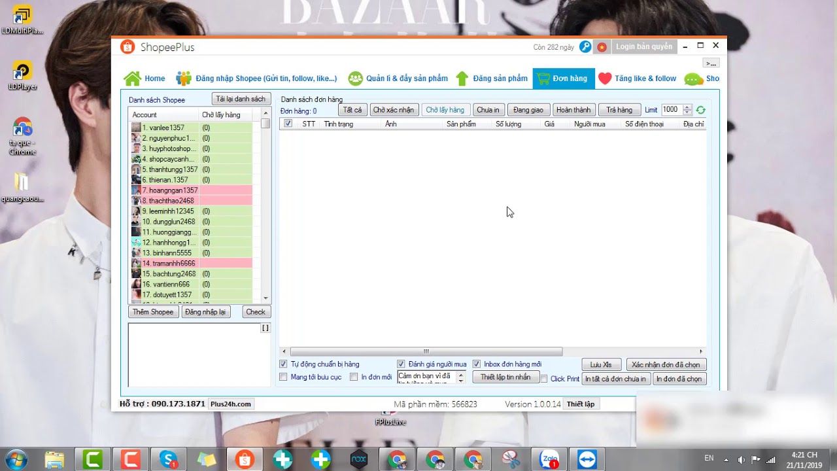Viewport: 837px width, 471px height.
Task: Open the LDPlayer desktop shortcut
Action: point(22,76)
